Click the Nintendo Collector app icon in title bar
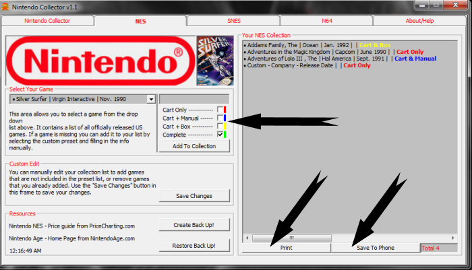This screenshot has height=270, width=472. pos(5,7)
